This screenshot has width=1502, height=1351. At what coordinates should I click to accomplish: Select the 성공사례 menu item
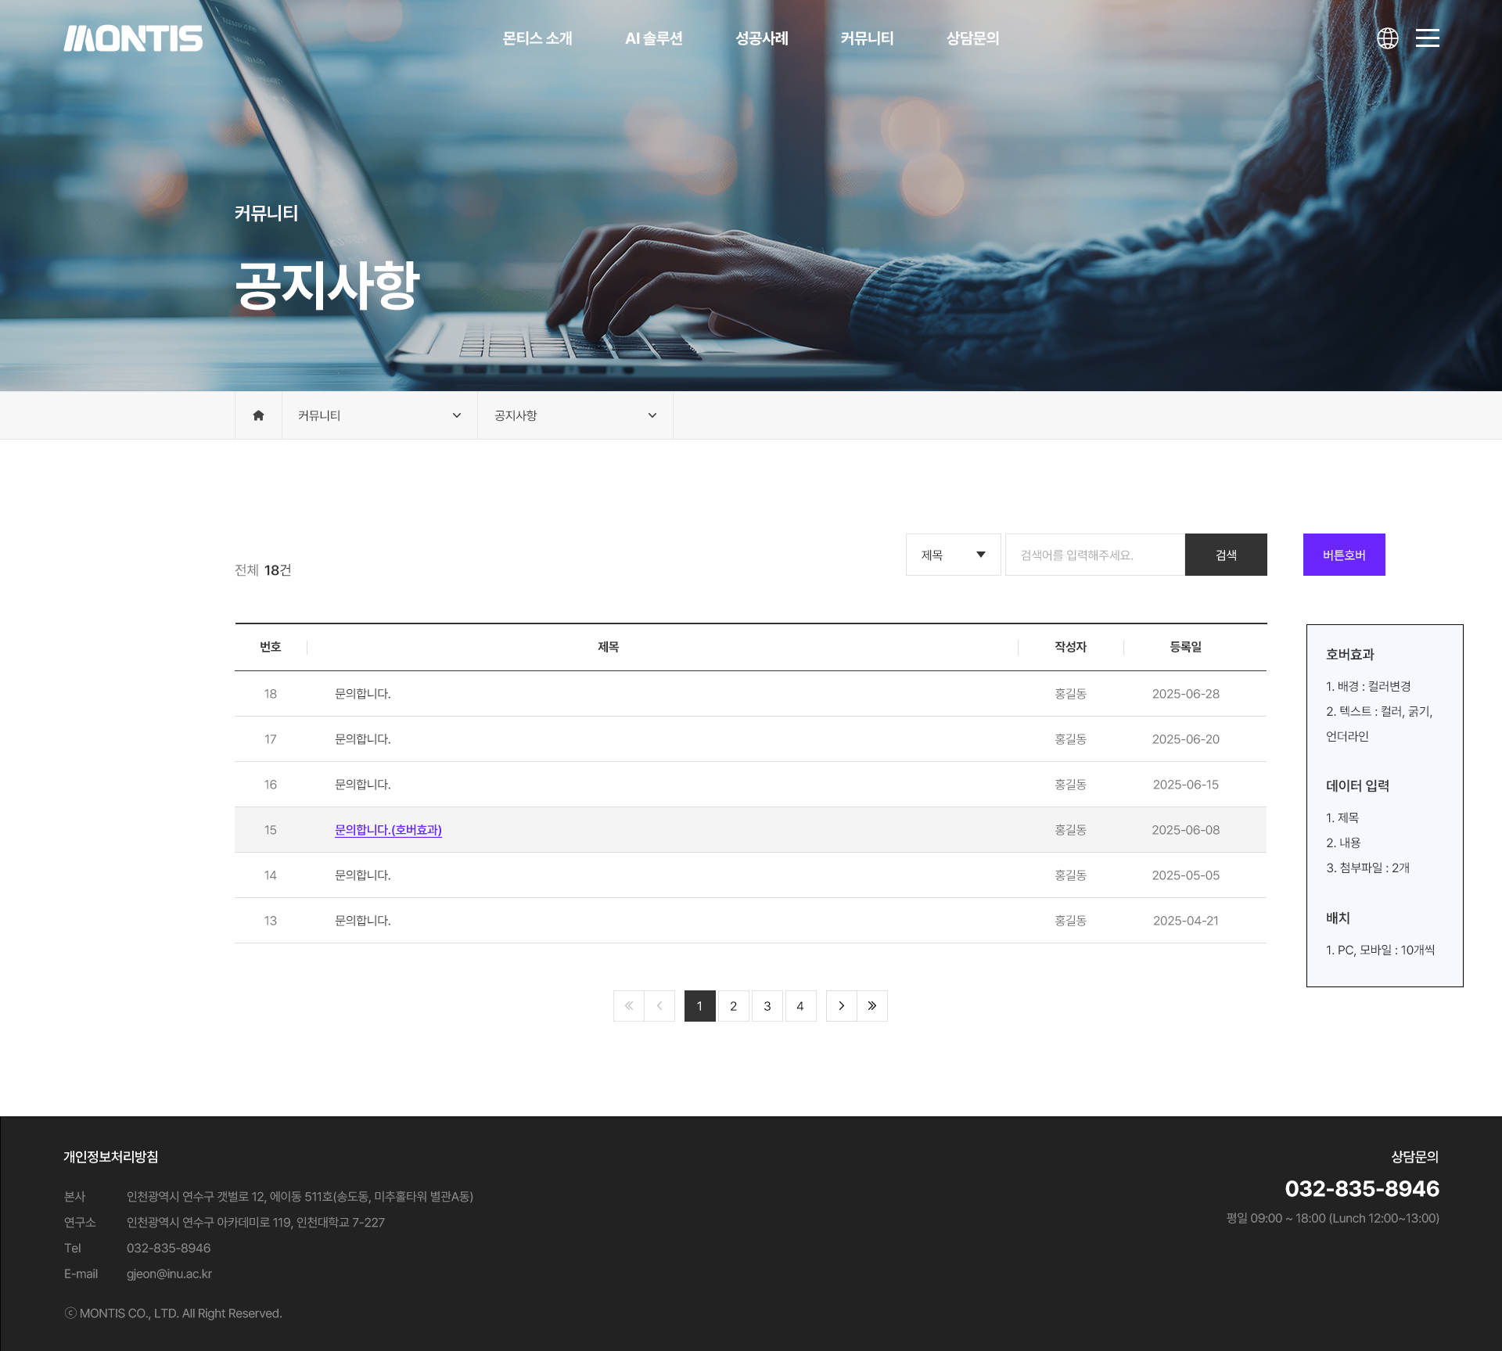[x=761, y=38]
